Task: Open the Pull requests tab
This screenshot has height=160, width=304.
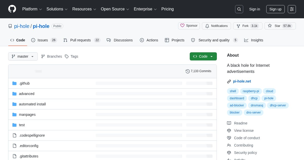Action: pyautogui.click(x=82, y=40)
